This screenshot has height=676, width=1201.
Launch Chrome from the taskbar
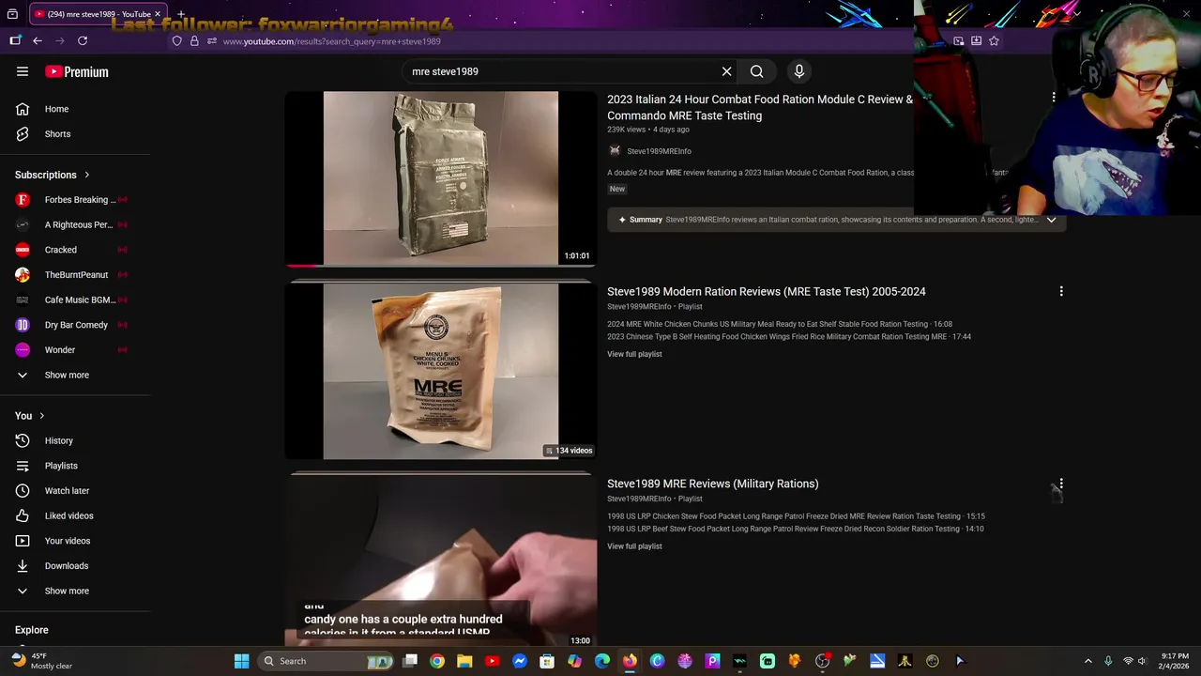coord(437,661)
